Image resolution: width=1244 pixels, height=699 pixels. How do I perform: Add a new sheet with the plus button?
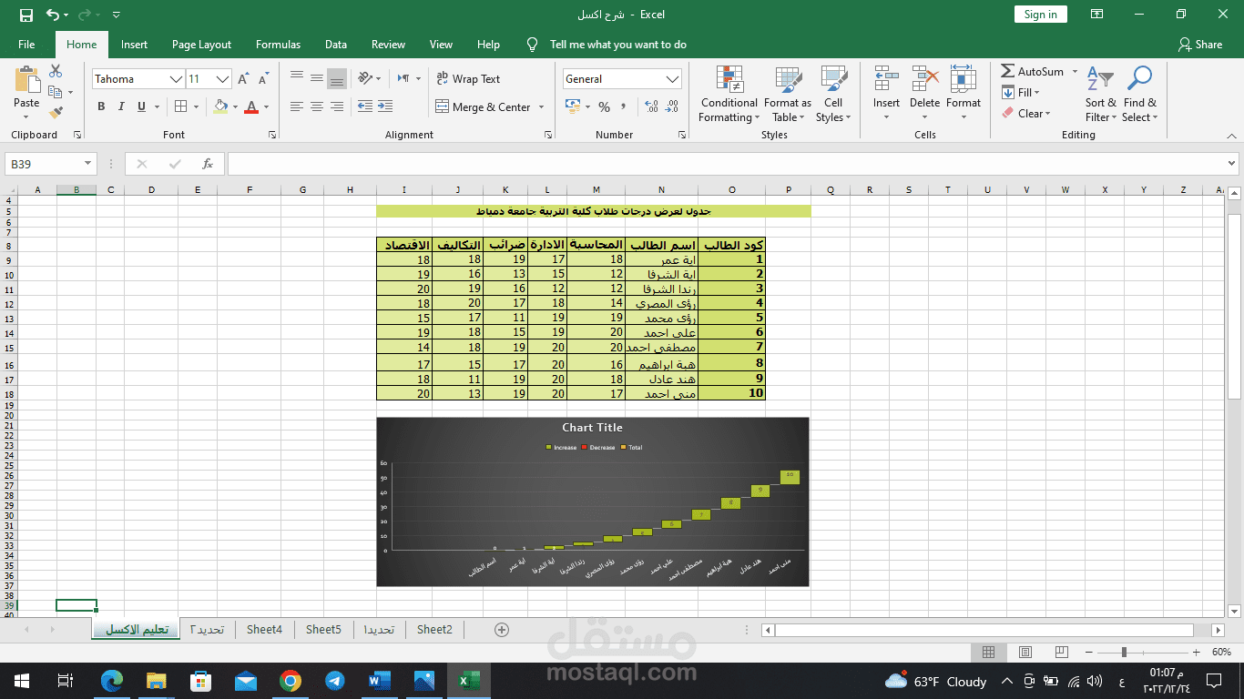click(501, 629)
